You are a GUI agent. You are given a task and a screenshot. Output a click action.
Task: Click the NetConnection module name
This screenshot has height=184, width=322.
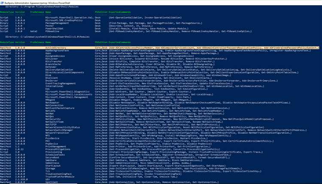[x=55, y=106]
